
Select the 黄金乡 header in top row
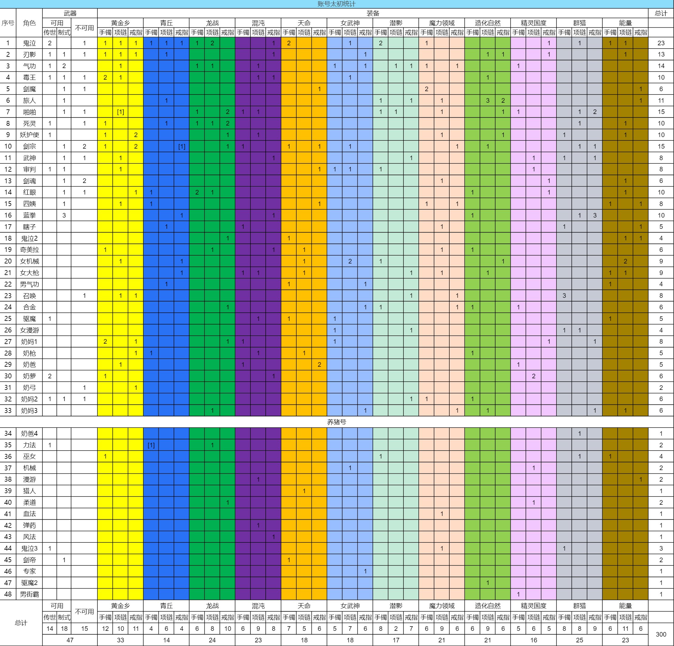coord(120,23)
